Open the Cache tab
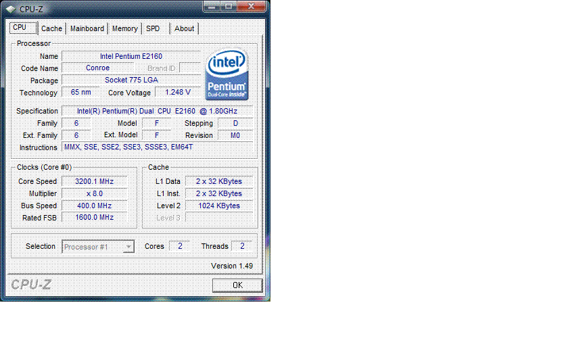The width and height of the screenshot is (568, 355). coord(51,28)
